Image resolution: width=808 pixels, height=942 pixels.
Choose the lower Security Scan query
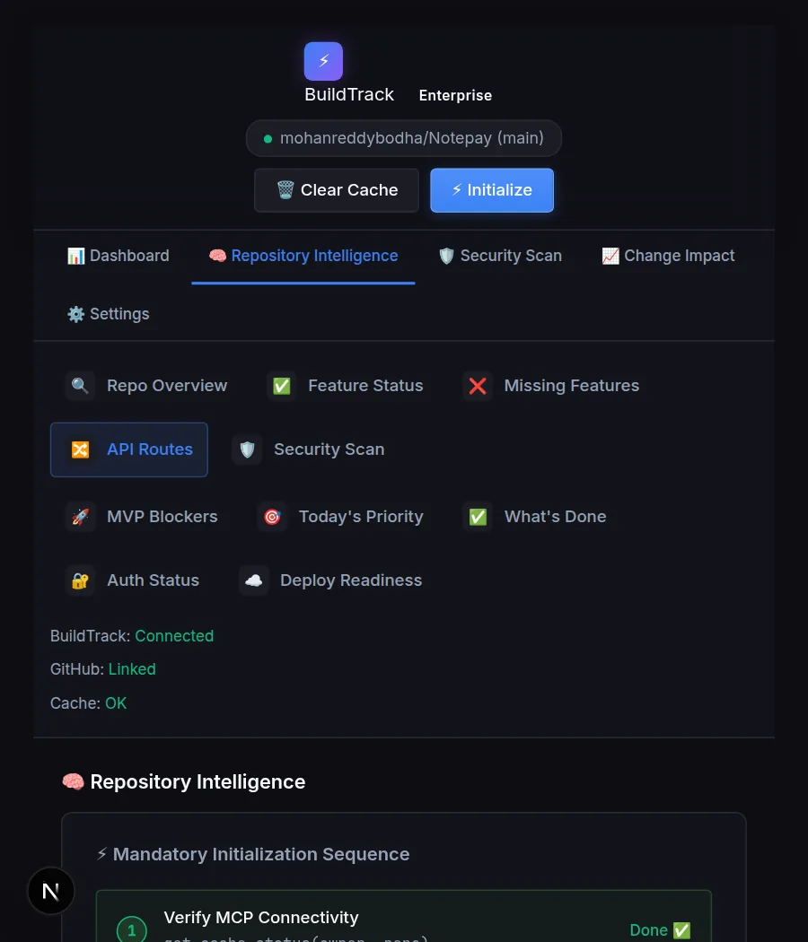(x=309, y=449)
